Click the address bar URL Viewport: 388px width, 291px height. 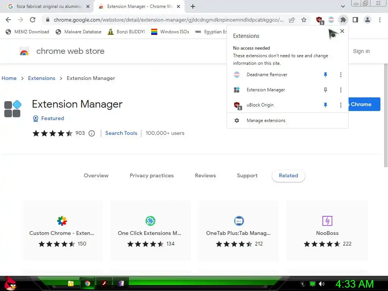coord(169,20)
